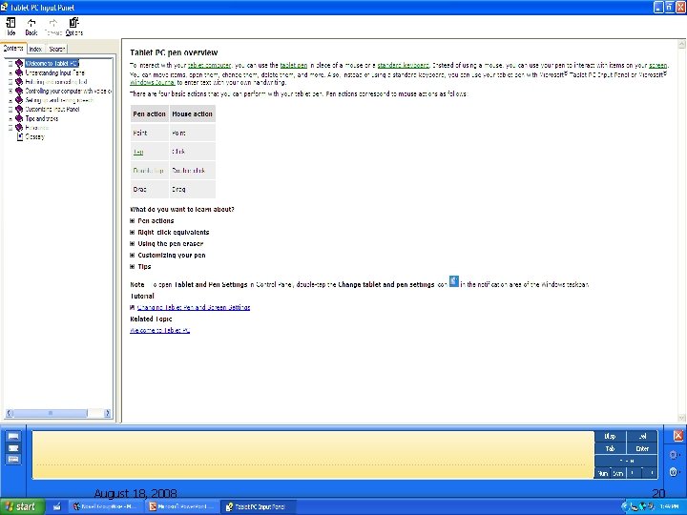Click the Glossary page icon
Viewport: 687px width, 515px height.
pyautogui.click(x=19, y=136)
